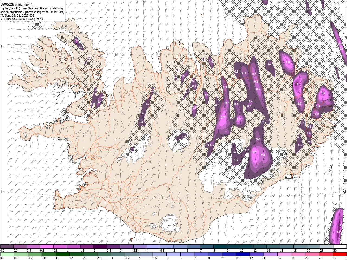Pick the palest green lower swatch starting at 0.1

(x=7, y=254)
